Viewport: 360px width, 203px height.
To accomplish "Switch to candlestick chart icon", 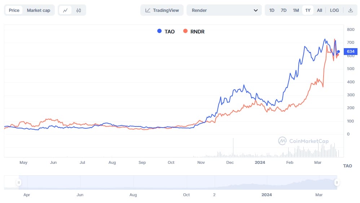I will [79, 10].
